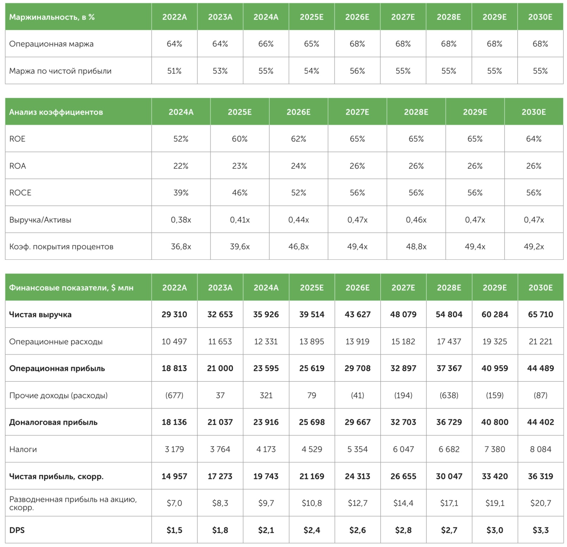Select the 2023A other income value 37

tap(220, 396)
